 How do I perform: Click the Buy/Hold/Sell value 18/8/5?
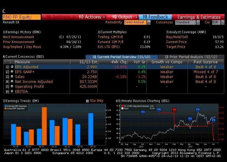(218, 37)
